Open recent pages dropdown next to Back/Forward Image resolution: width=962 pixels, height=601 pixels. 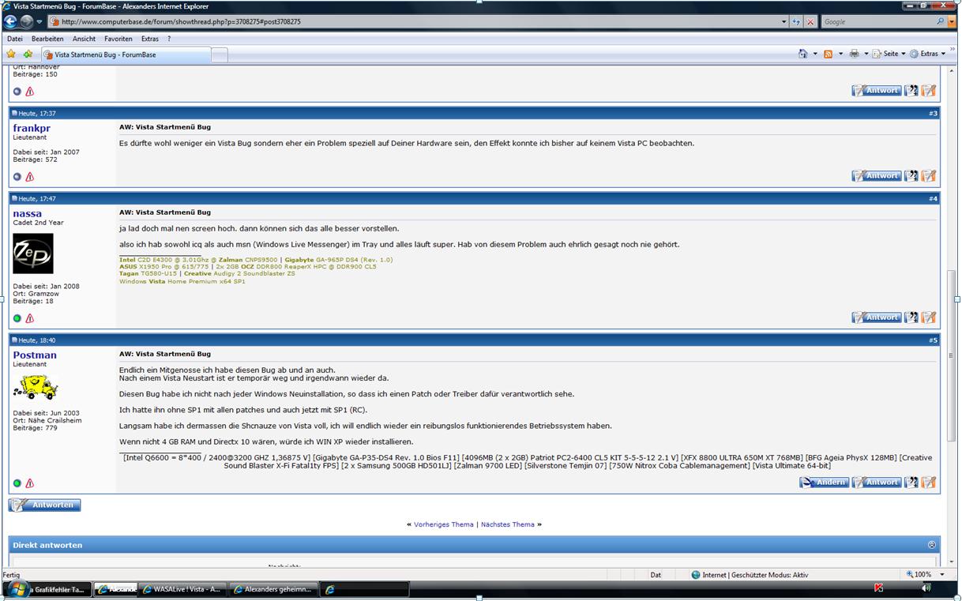[x=39, y=22]
